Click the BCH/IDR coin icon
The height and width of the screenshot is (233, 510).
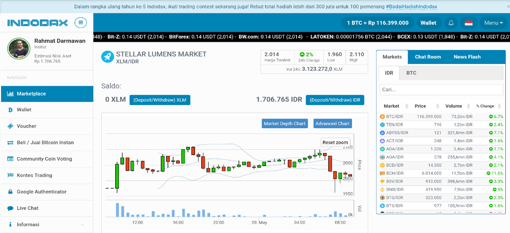click(x=382, y=173)
